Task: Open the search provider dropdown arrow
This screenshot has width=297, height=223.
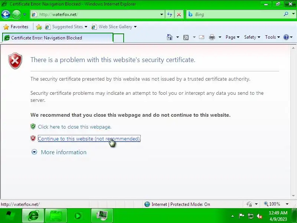Action: point(293,14)
